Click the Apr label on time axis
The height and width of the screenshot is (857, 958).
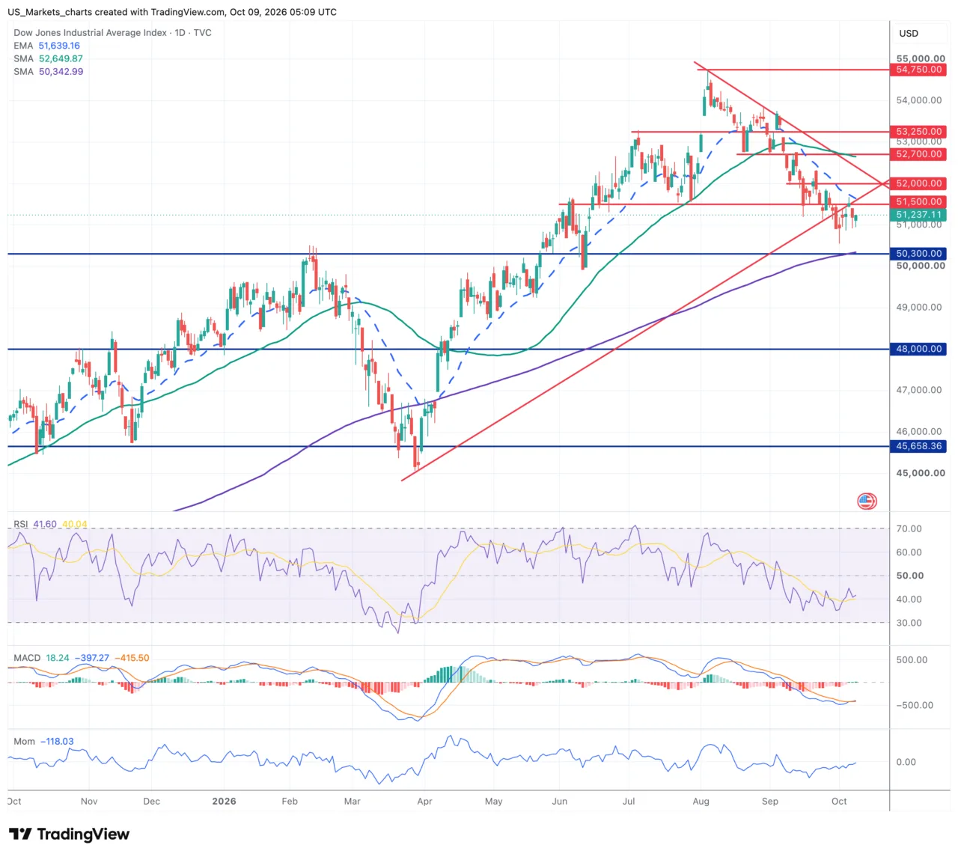coord(424,801)
